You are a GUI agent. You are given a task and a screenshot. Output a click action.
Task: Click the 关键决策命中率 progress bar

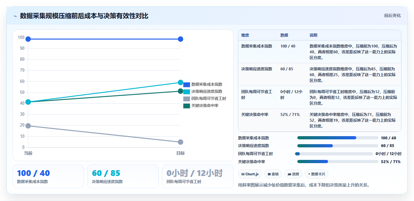coord(338,162)
